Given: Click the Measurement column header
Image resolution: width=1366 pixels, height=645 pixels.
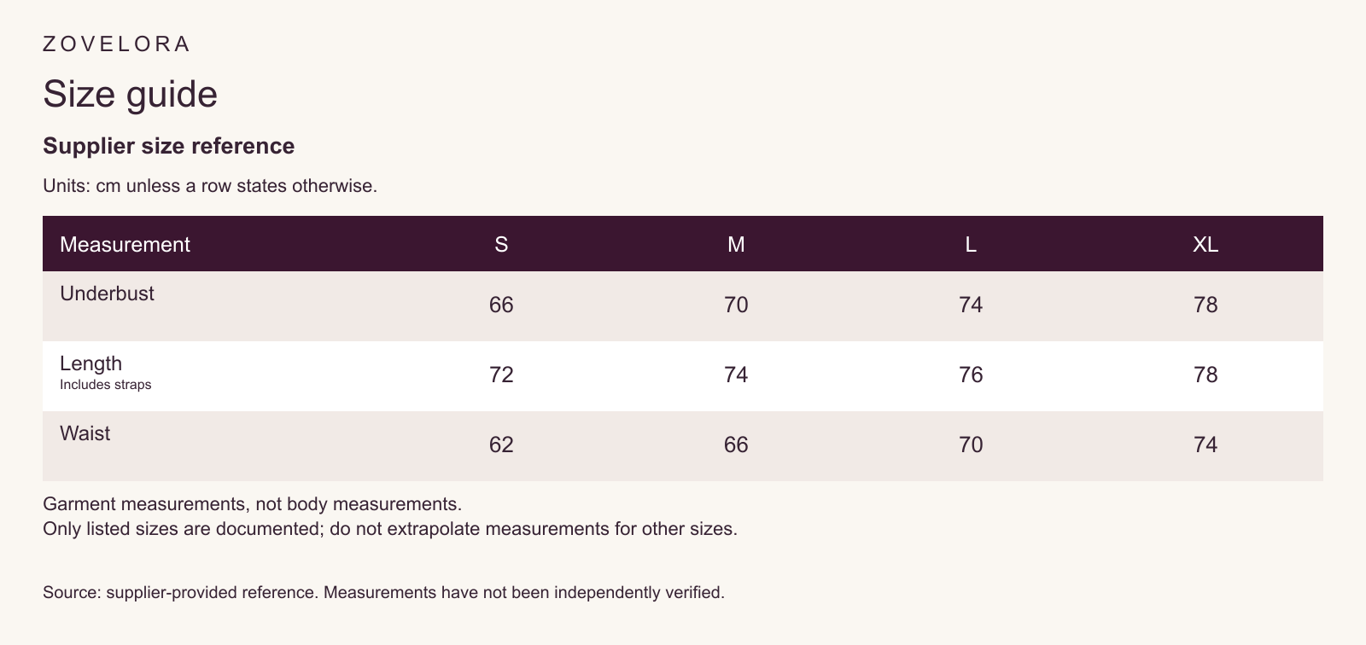Looking at the screenshot, I should (x=125, y=244).
